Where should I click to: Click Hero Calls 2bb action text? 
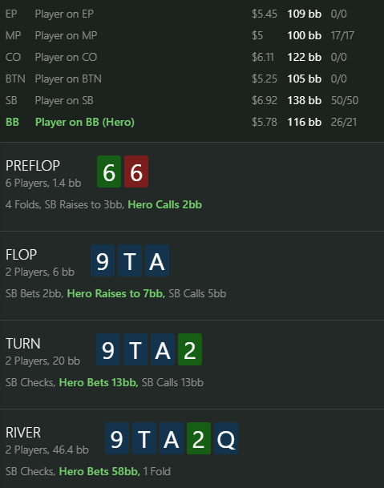[165, 204]
